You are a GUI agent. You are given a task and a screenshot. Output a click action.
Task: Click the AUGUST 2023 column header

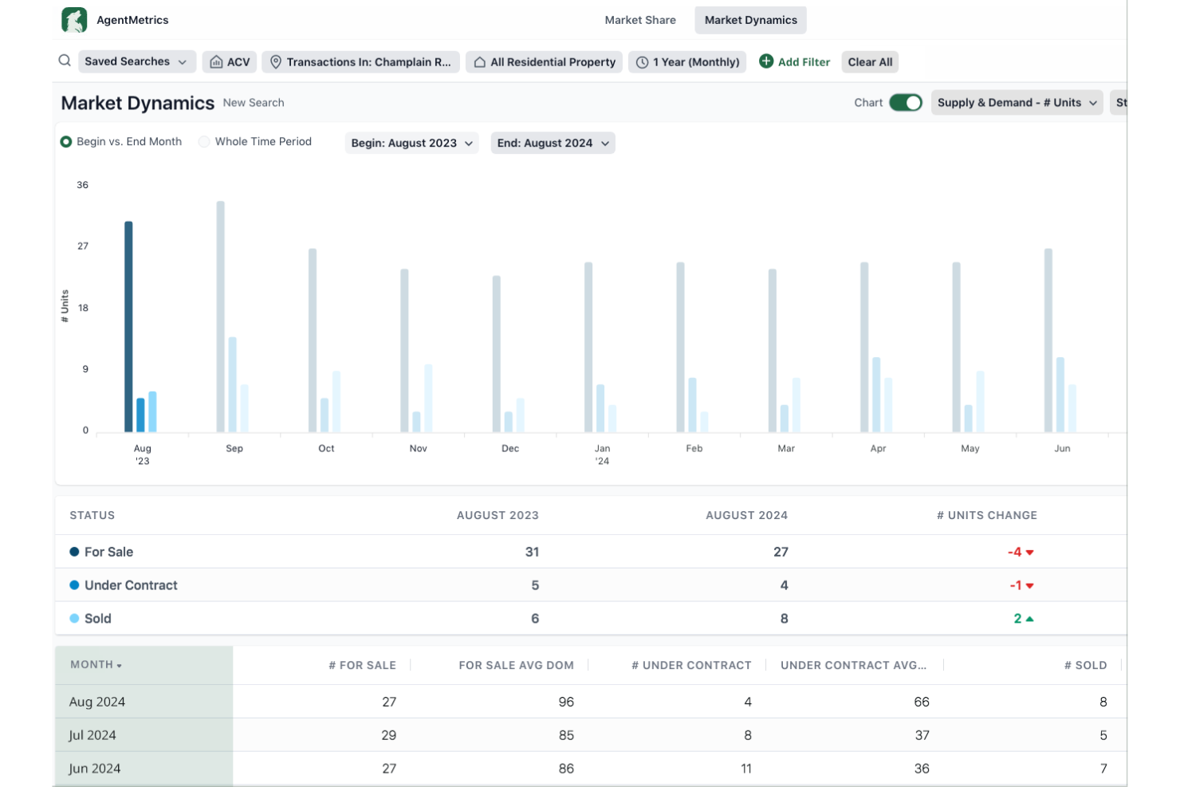coord(498,516)
